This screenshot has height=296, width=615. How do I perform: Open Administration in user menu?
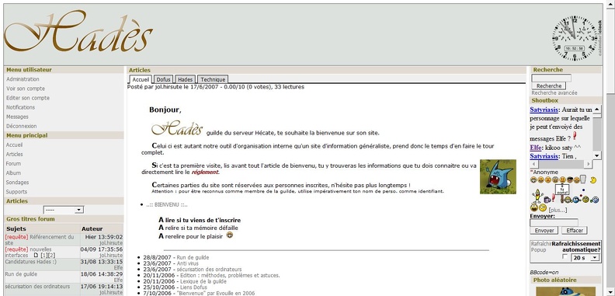(x=23, y=79)
